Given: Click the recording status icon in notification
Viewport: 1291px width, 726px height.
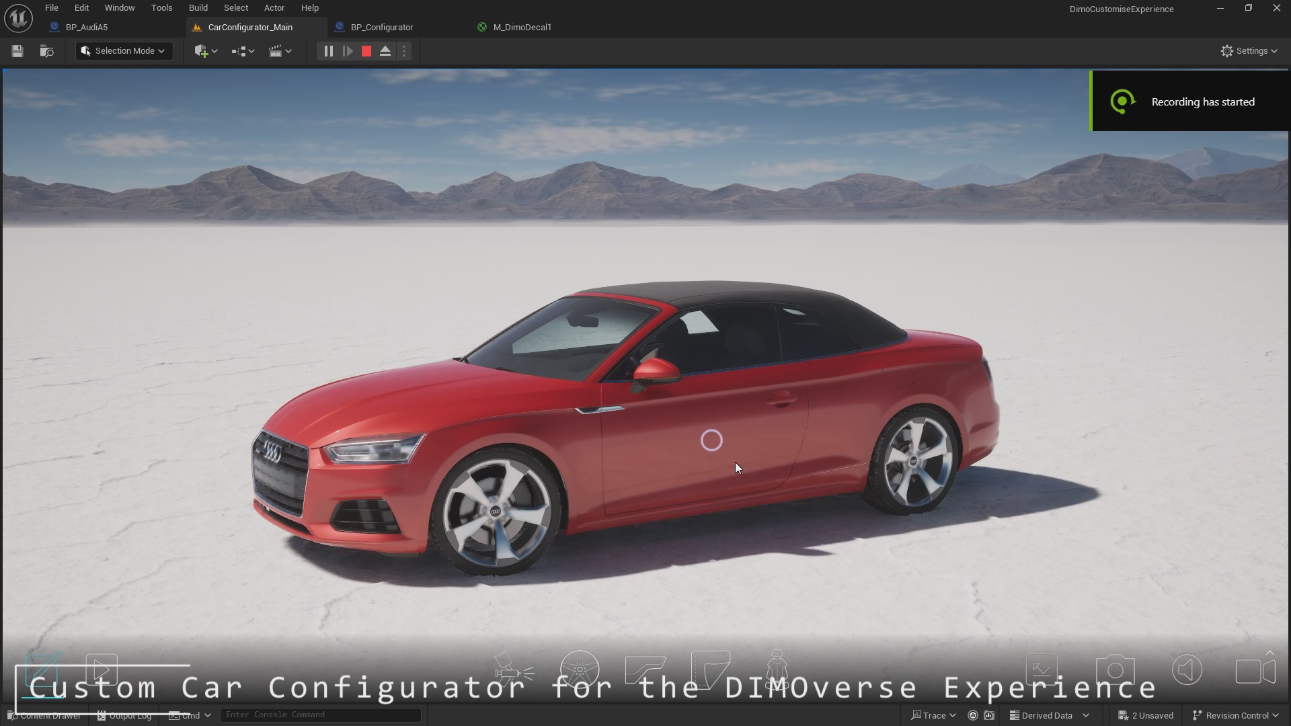Looking at the screenshot, I should point(1122,102).
